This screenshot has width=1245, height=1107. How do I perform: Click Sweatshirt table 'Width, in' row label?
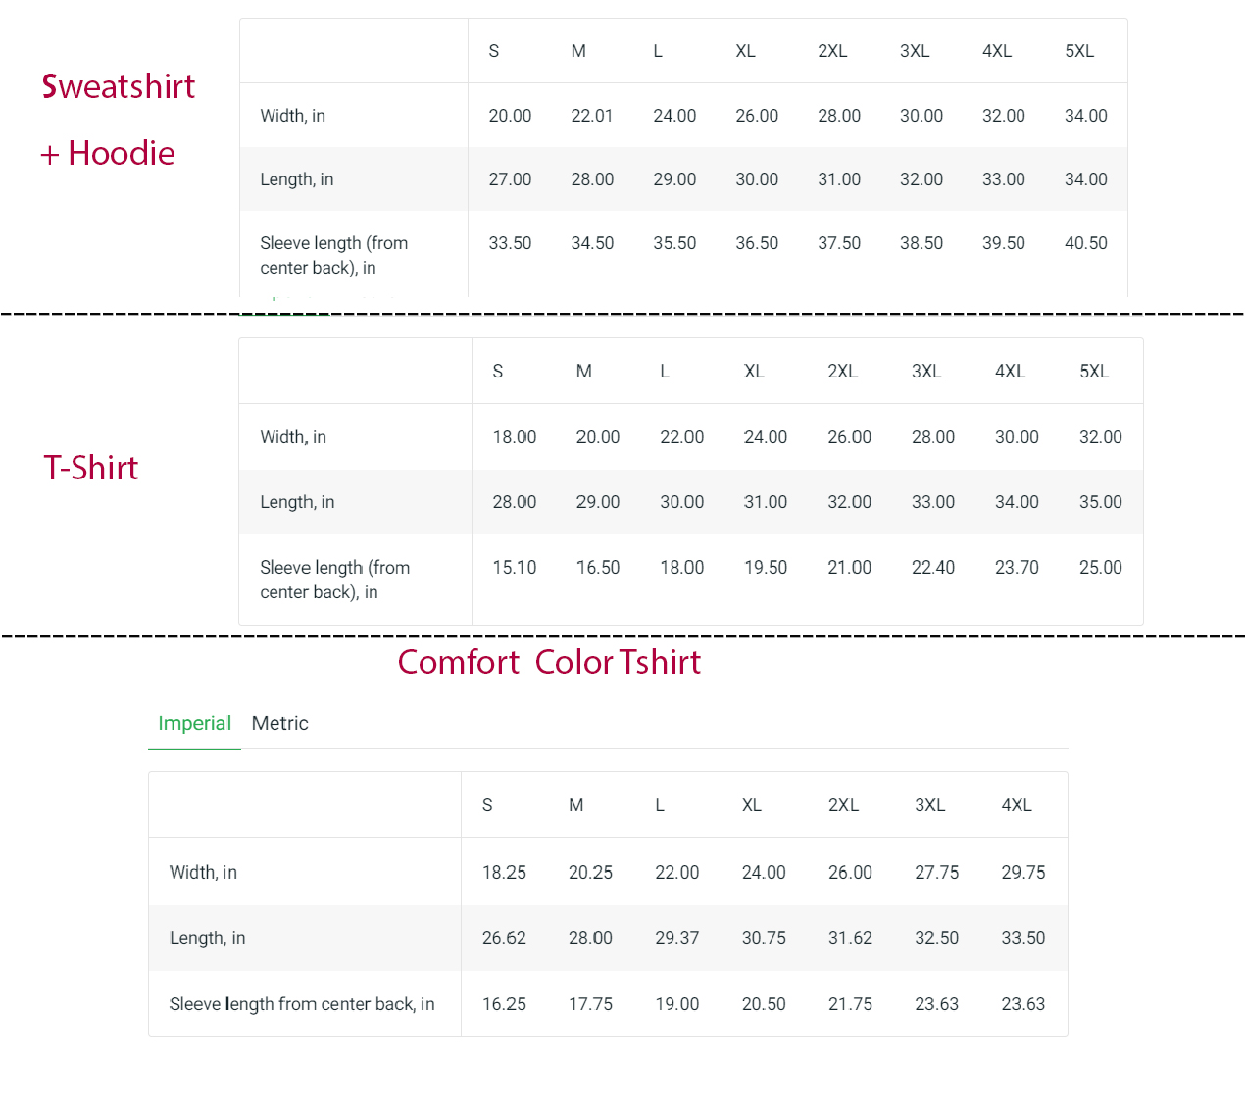(x=292, y=116)
